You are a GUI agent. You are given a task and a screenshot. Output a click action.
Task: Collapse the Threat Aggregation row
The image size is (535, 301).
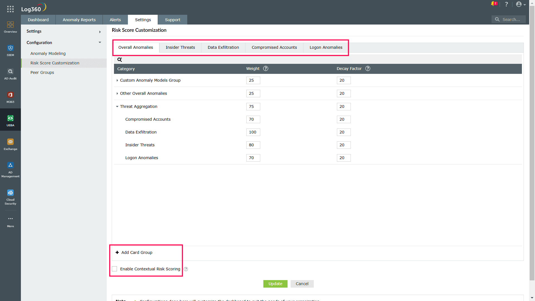tap(117, 106)
